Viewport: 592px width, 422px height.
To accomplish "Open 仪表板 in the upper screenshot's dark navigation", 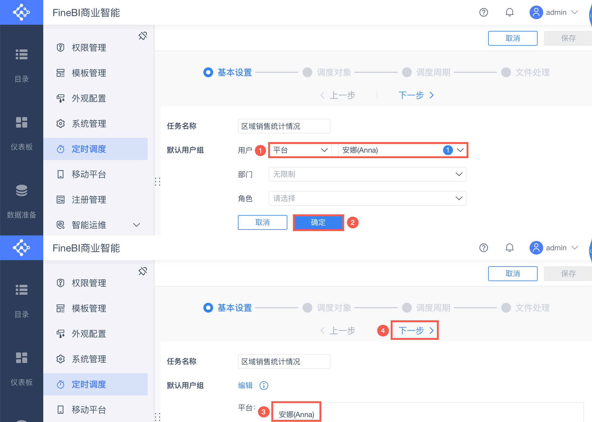I will click(x=22, y=133).
